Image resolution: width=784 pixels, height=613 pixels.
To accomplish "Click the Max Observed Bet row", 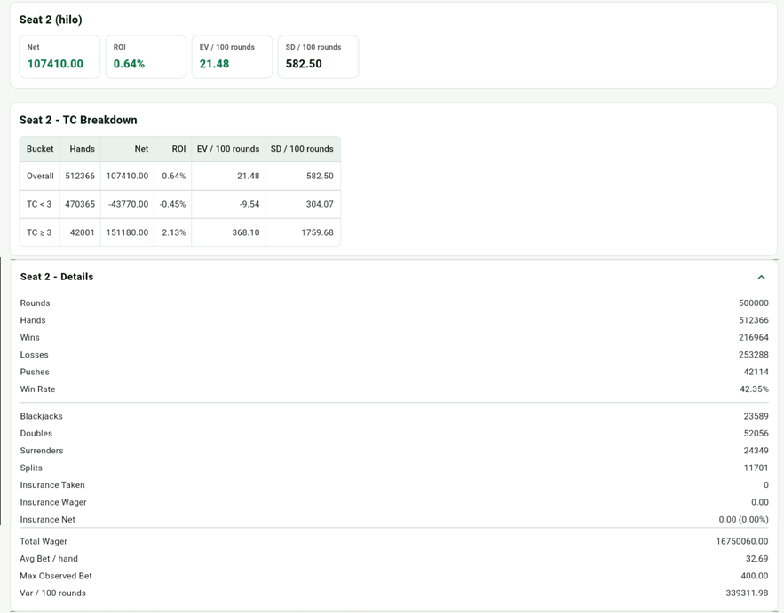I will pos(394,576).
